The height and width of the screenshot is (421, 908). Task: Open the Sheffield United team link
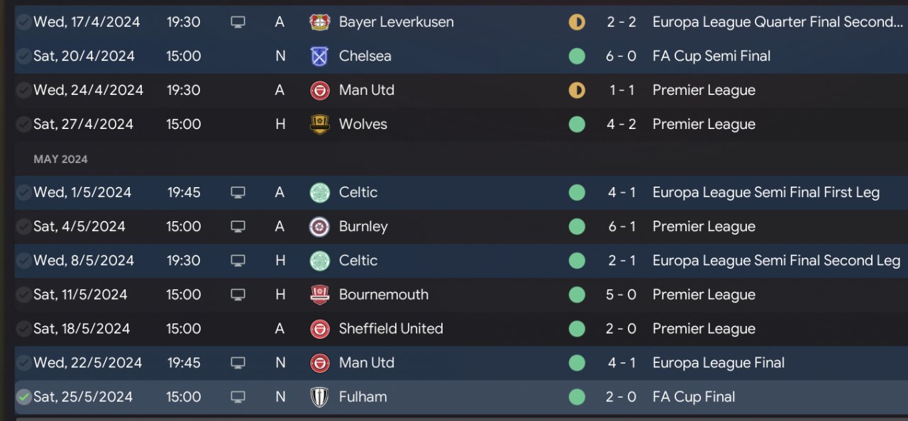[x=391, y=329]
